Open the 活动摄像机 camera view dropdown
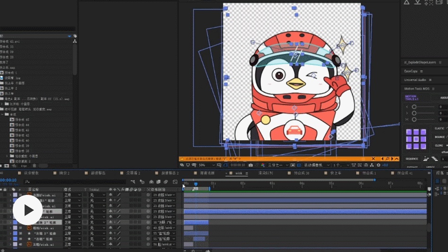This screenshot has width=448, height=252. click(316, 165)
